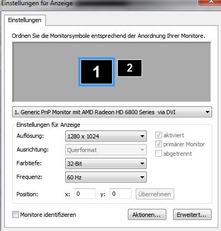
Task: Click the Aktionen... button
Action: (147, 215)
